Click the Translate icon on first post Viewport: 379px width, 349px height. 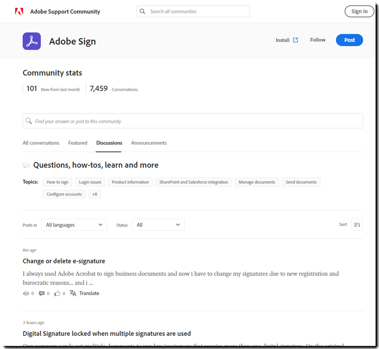73,293
